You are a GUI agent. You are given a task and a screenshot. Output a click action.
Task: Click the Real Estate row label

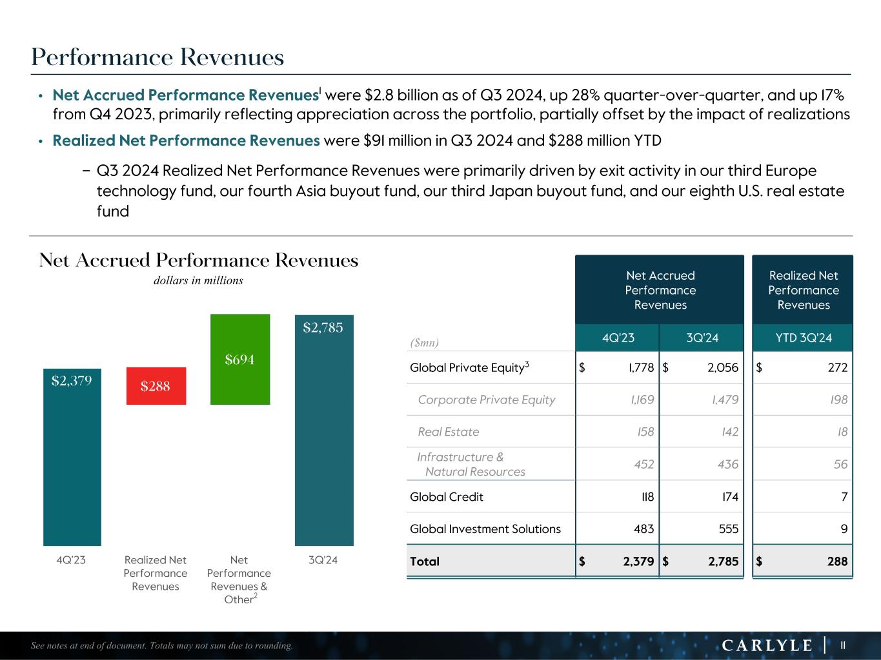click(x=448, y=432)
